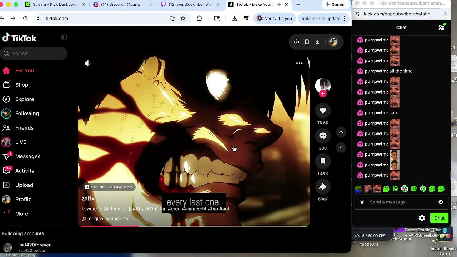Open Activity notifications in the sidebar
This screenshot has height=257, width=457.
tap(25, 171)
